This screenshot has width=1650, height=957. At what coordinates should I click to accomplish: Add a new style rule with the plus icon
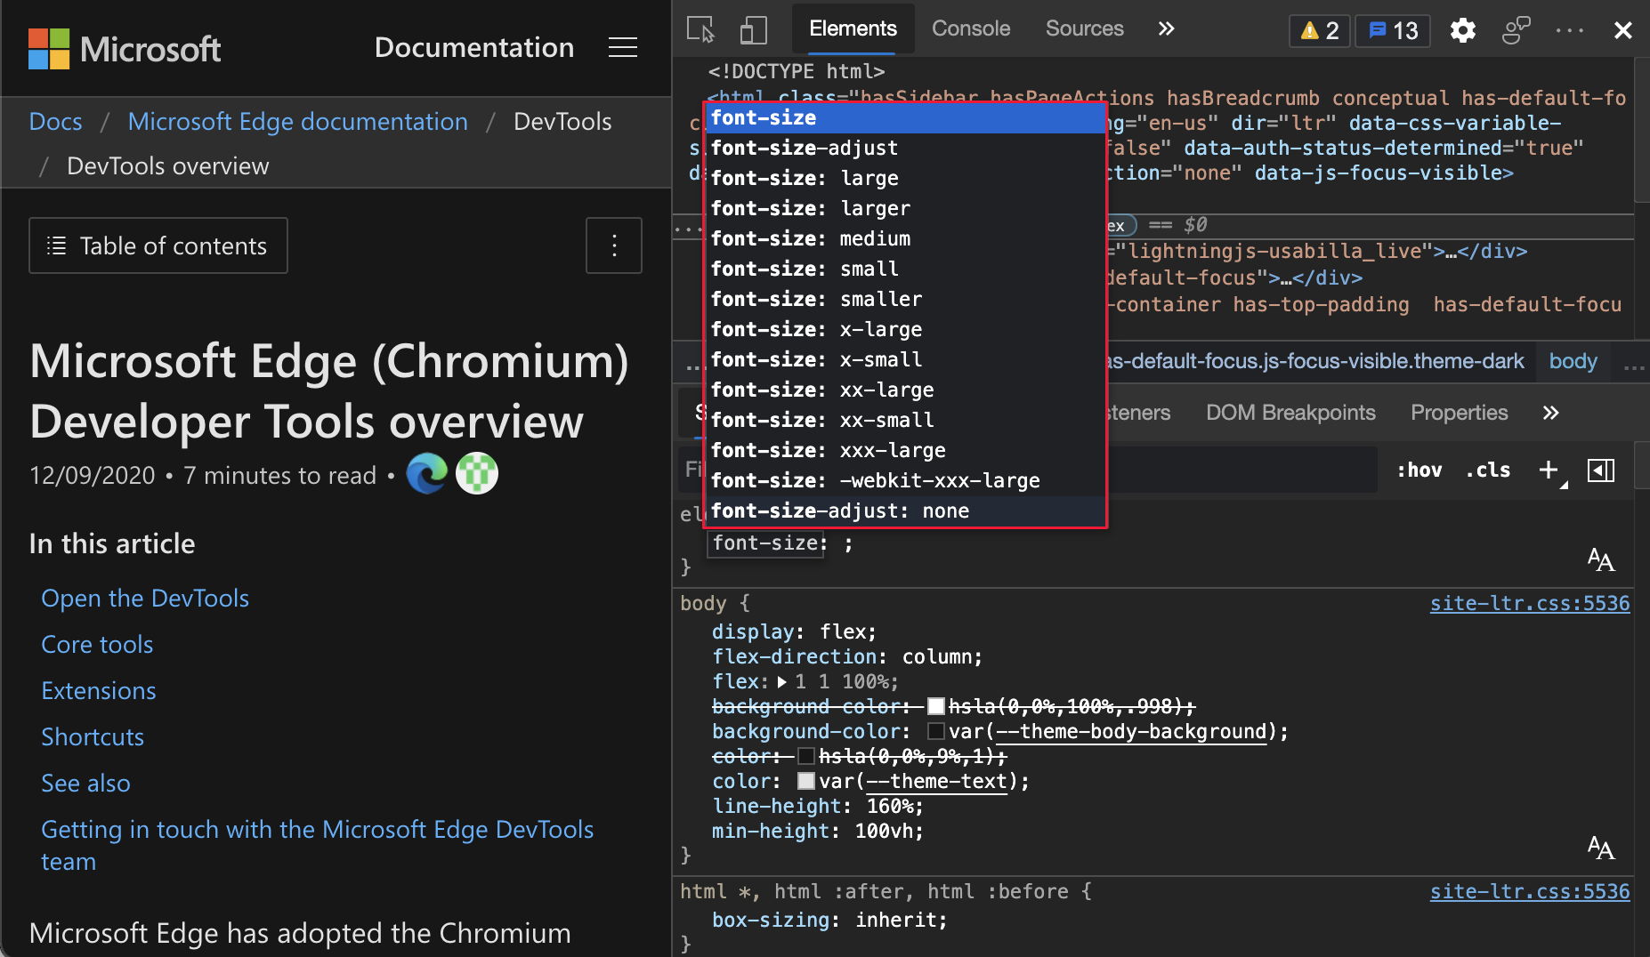tap(1547, 470)
